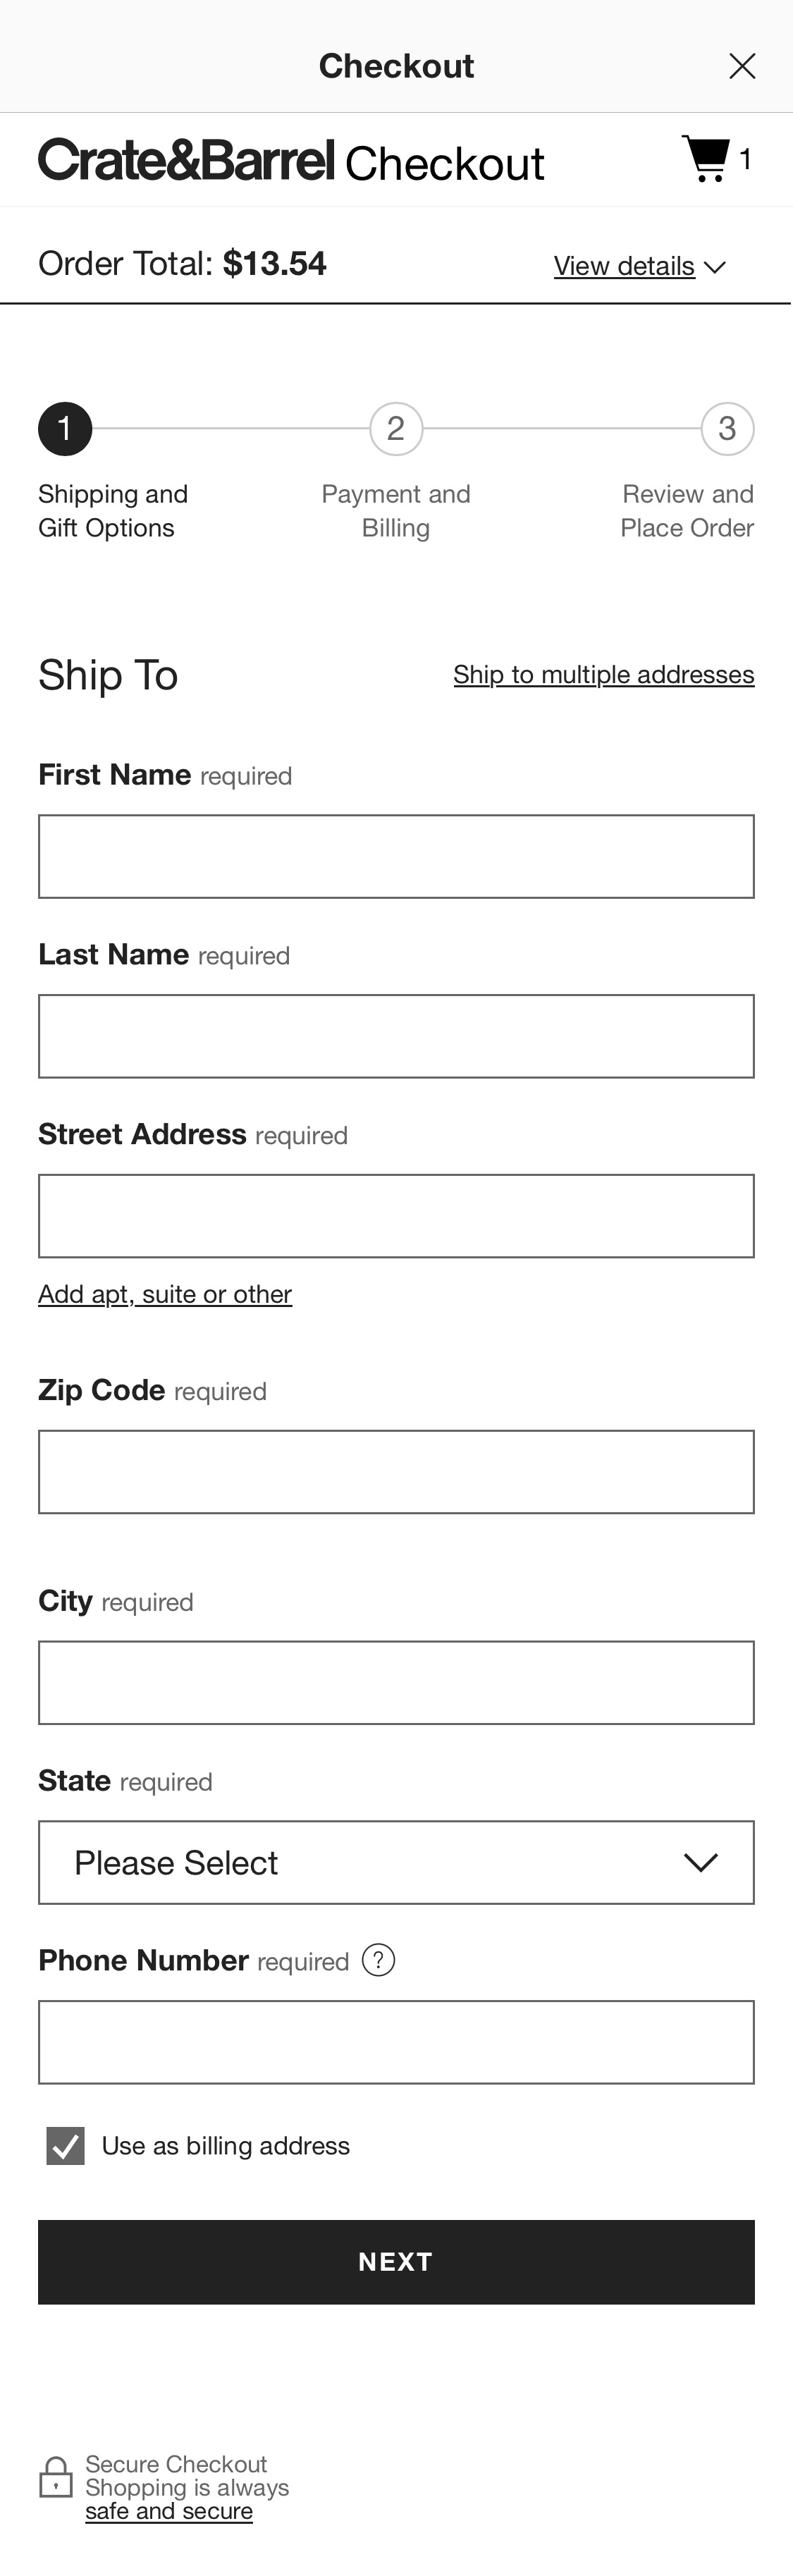This screenshot has width=793, height=2576.
Task: Click the Zip Code input field
Action: [x=396, y=1471]
